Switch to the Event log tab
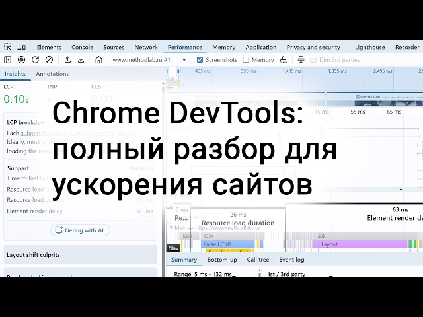The height and width of the screenshot is (317, 423). pos(291,260)
